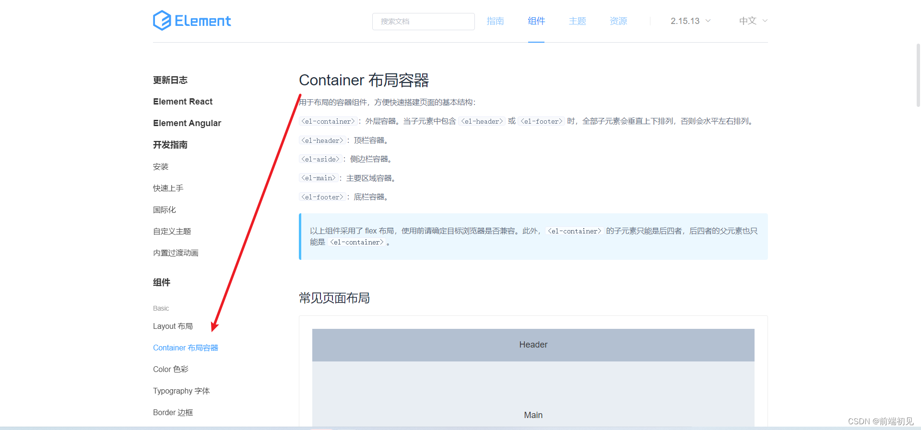
Task: Click the Basic group label
Action: 161,308
